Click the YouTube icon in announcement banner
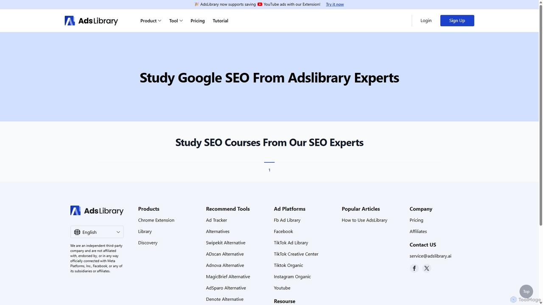The image size is (543, 305). [260, 4]
